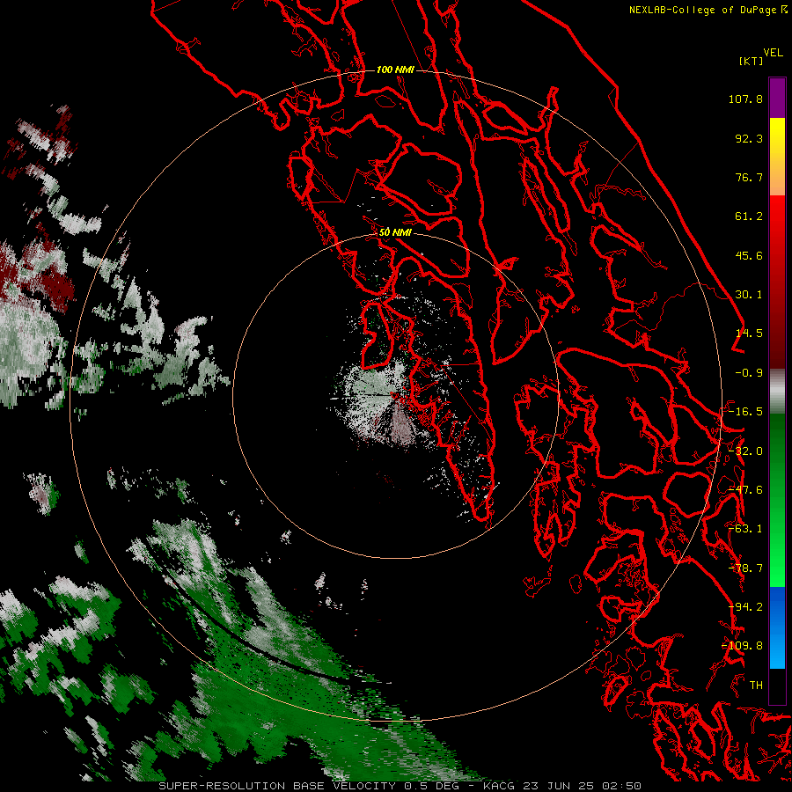Screen dimensions: 792x792
Task: Click the VEL legend title
Action: point(773,53)
